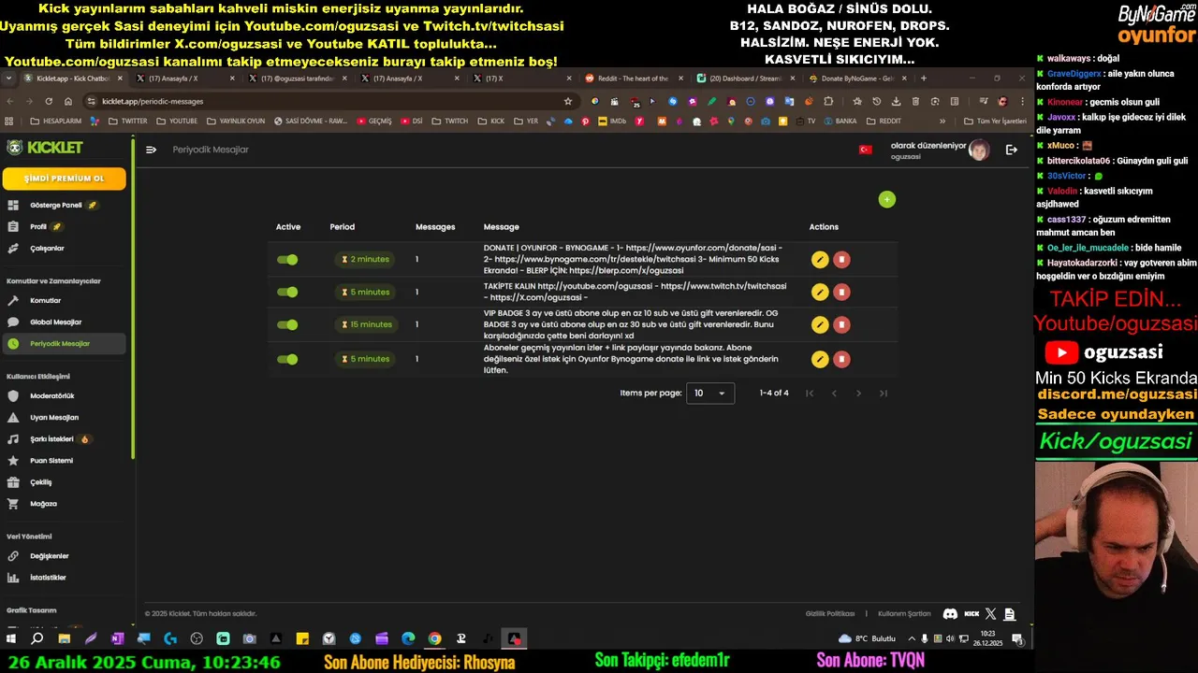Go to the previous page of messages

(x=834, y=394)
